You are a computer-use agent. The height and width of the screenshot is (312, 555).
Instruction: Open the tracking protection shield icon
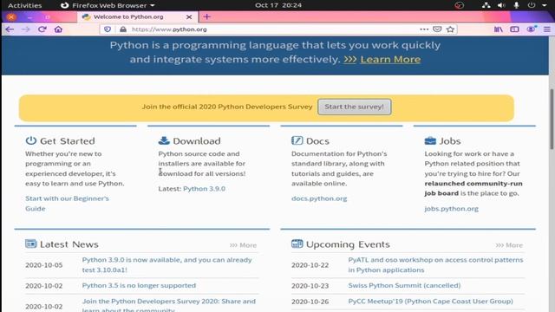pos(108,29)
